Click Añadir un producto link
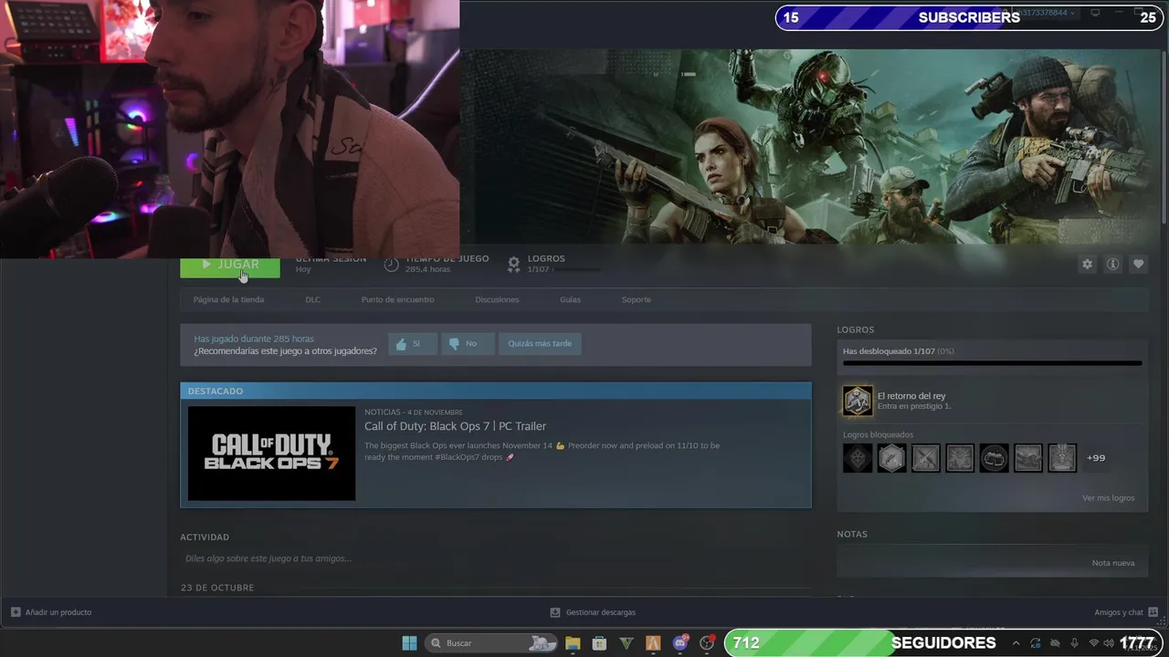 (x=58, y=612)
